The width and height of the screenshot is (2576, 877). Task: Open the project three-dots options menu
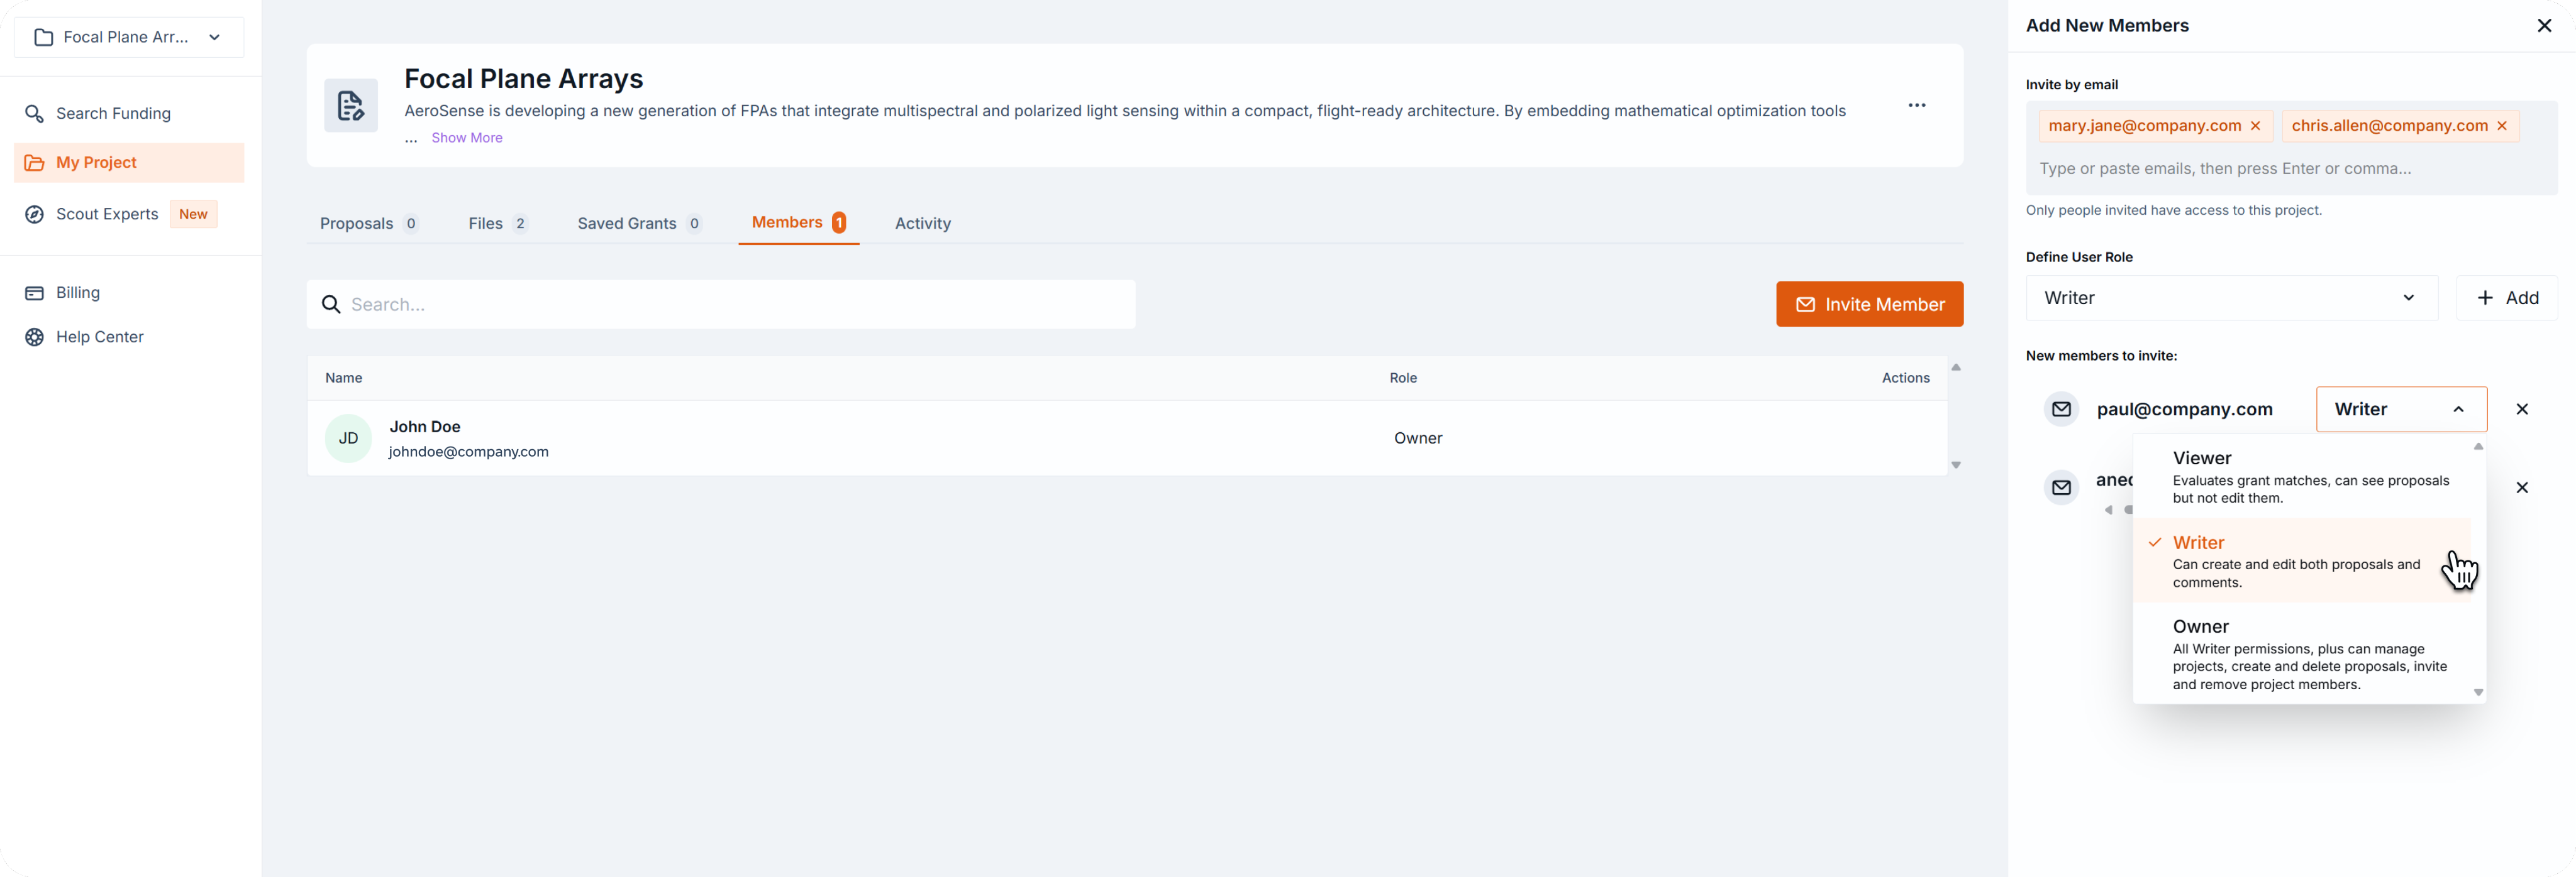(x=1916, y=105)
